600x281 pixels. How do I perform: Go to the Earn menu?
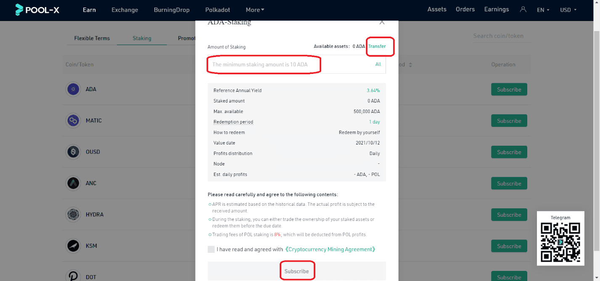[89, 10]
